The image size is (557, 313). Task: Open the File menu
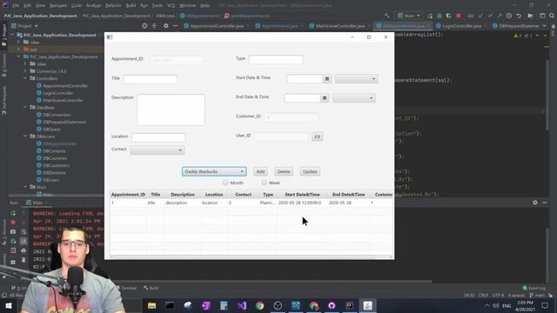(x=16, y=5)
